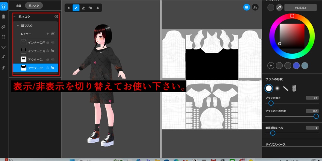Select the インナー01用 layer

(36, 51)
